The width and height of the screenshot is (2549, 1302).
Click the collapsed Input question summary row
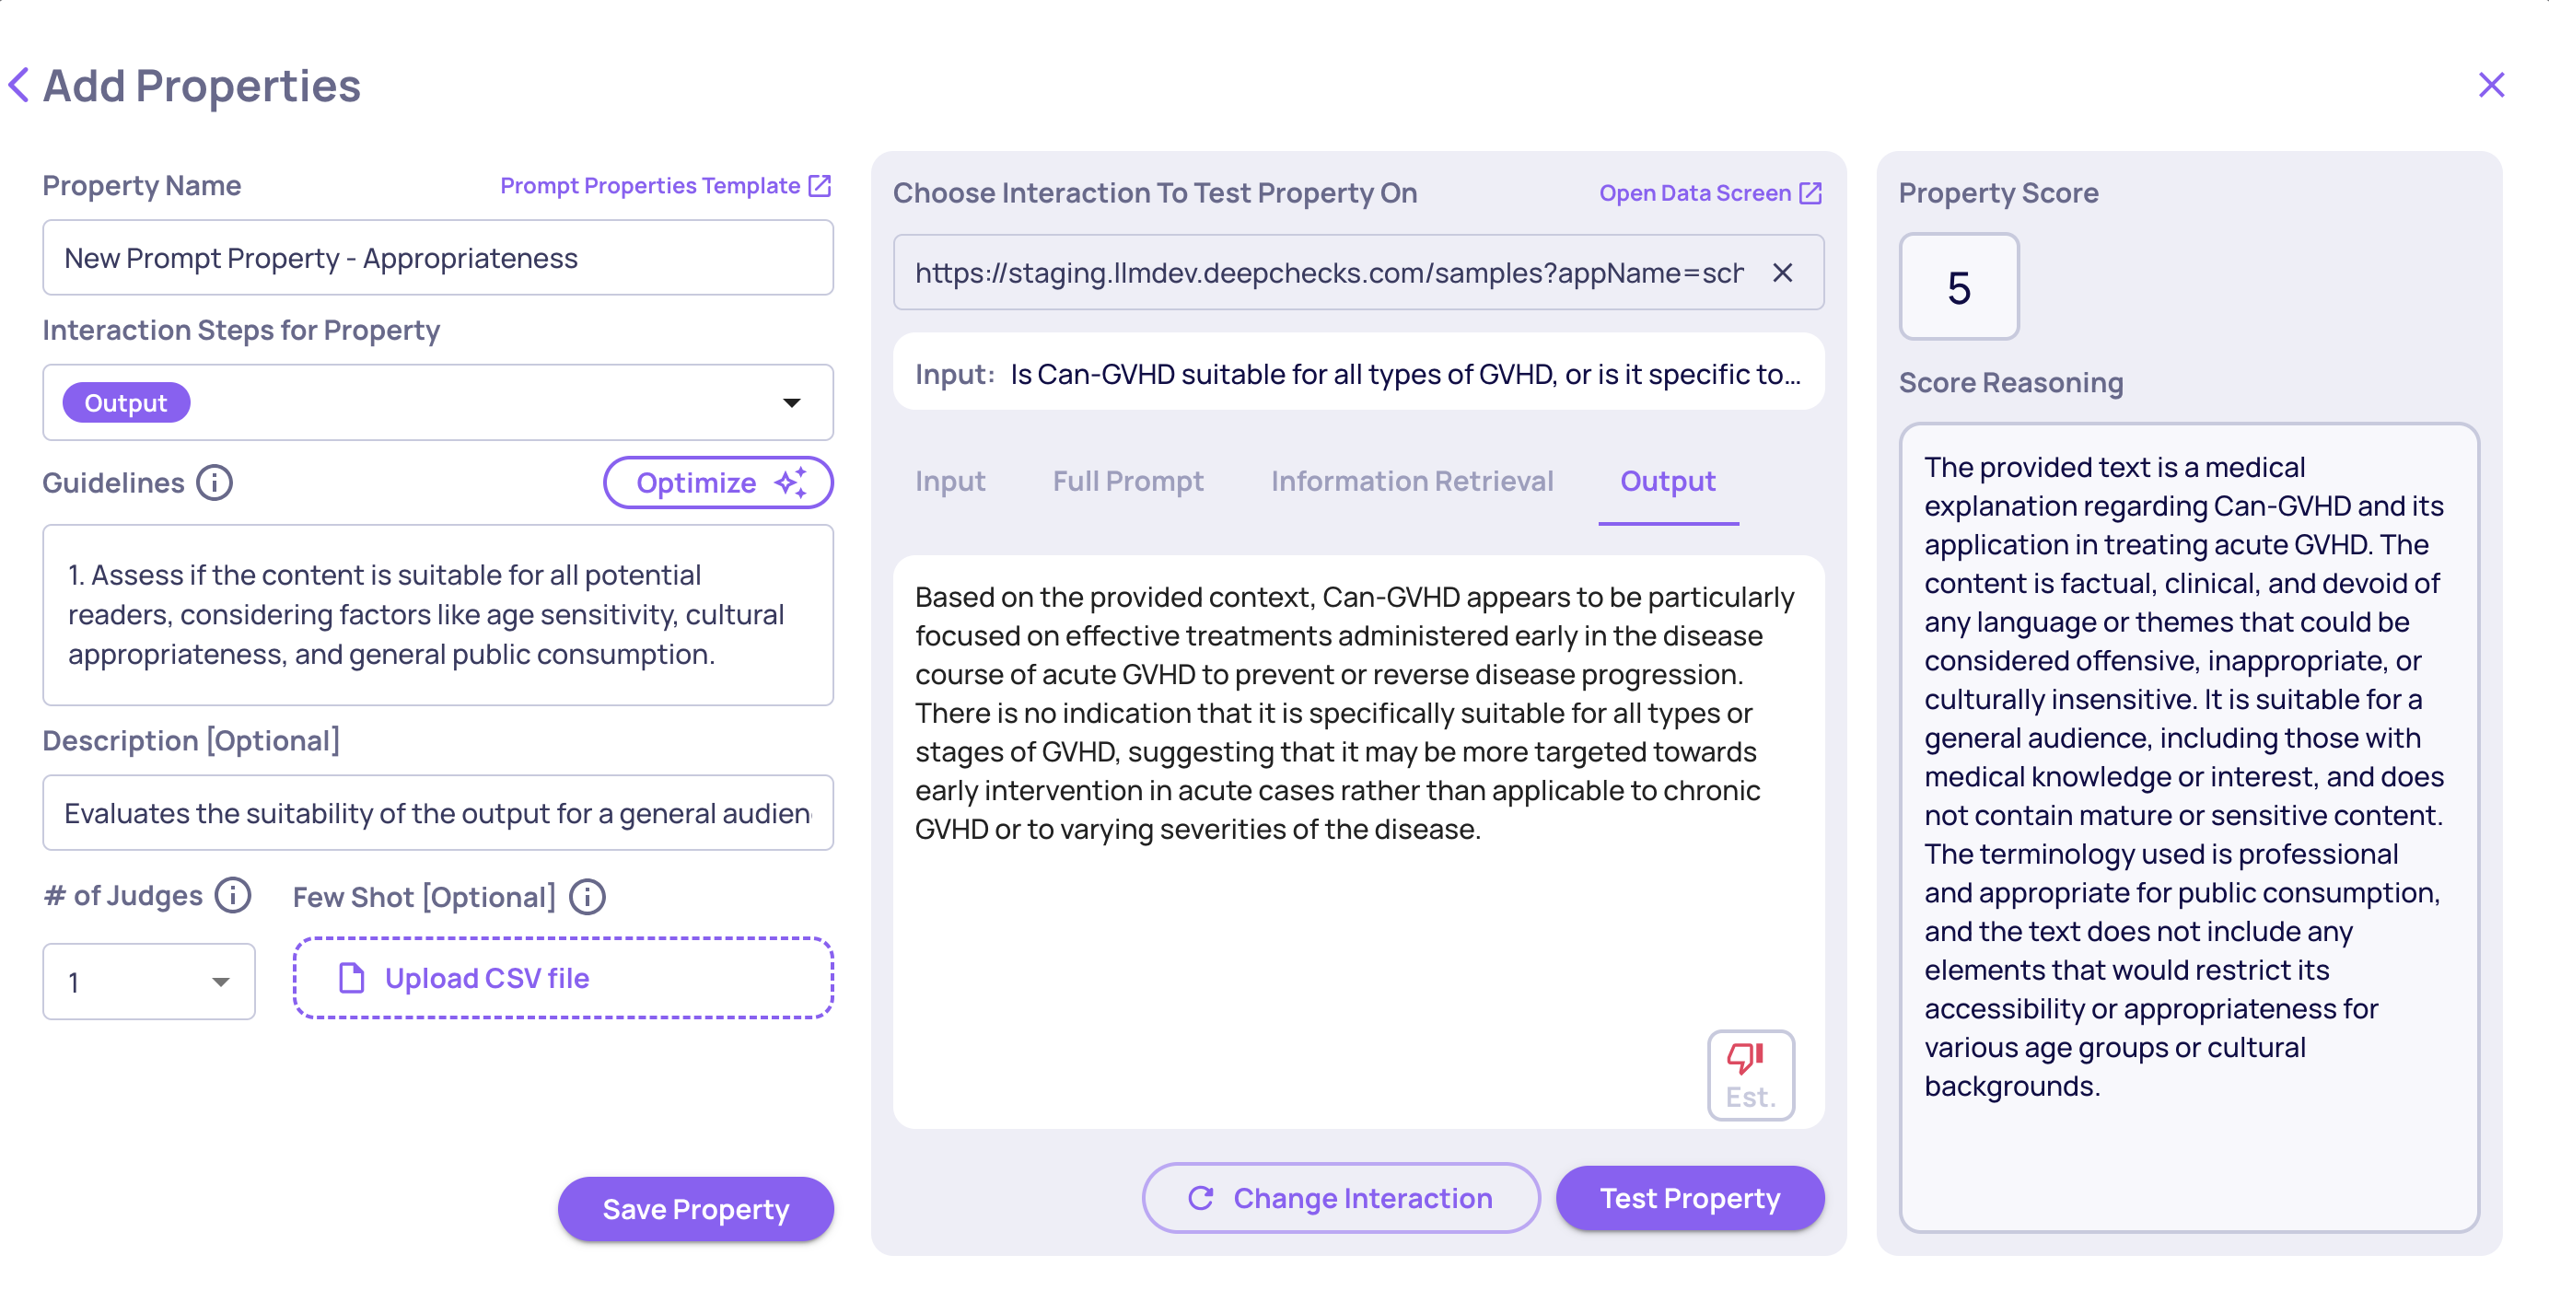(x=1357, y=374)
